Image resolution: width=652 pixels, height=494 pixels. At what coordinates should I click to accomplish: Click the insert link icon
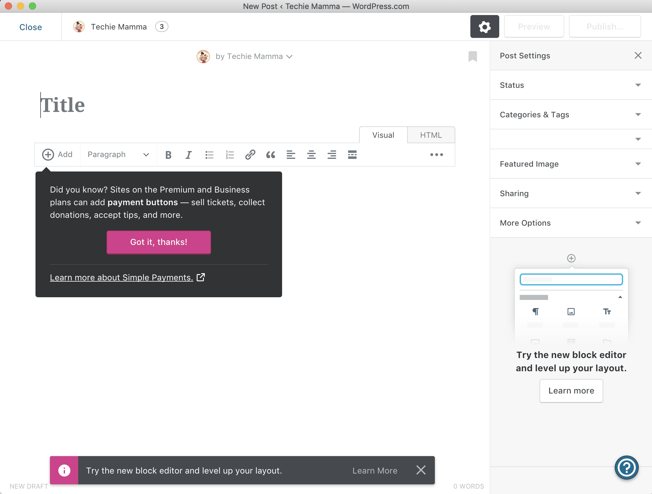250,154
